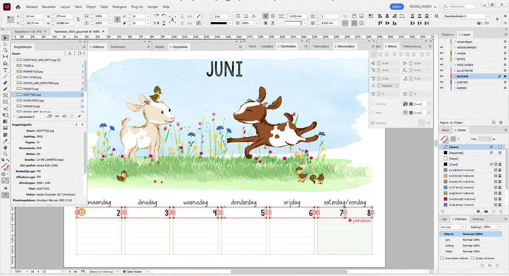Expand COCKTAILS_AND_RATS.jpg link group

[14, 60]
